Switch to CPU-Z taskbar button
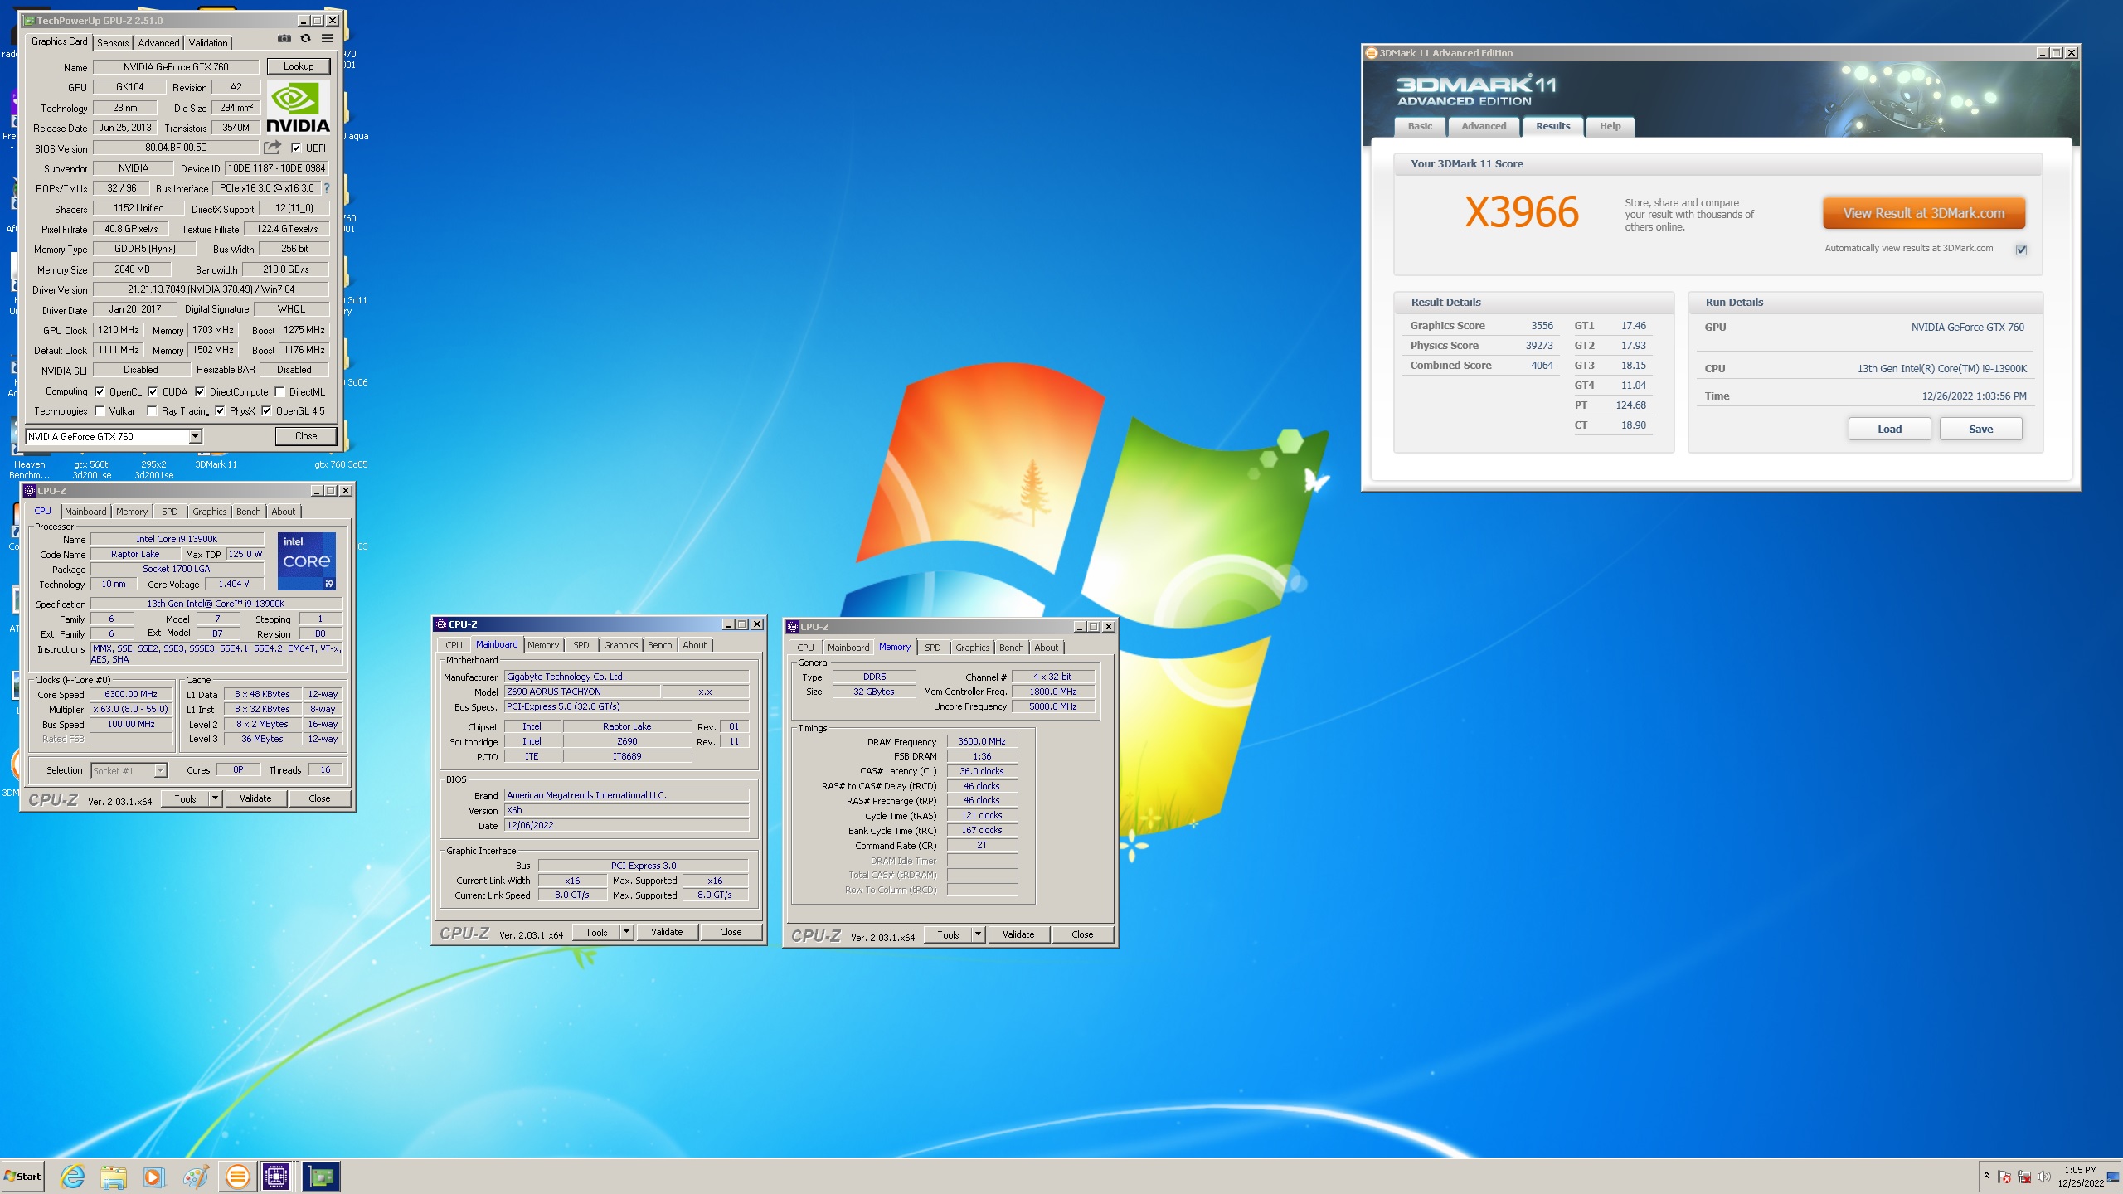The width and height of the screenshot is (2123, 1194). pyautogui.click(x=276, y=1176)
